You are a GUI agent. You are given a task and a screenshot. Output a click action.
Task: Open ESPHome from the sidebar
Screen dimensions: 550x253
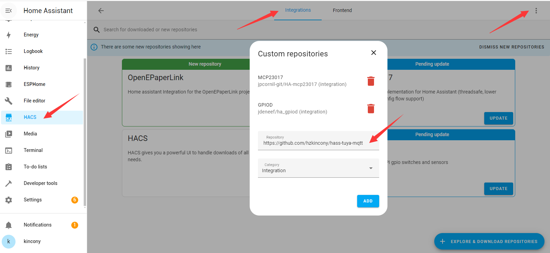pyautogui.click(x=42, y=84)
